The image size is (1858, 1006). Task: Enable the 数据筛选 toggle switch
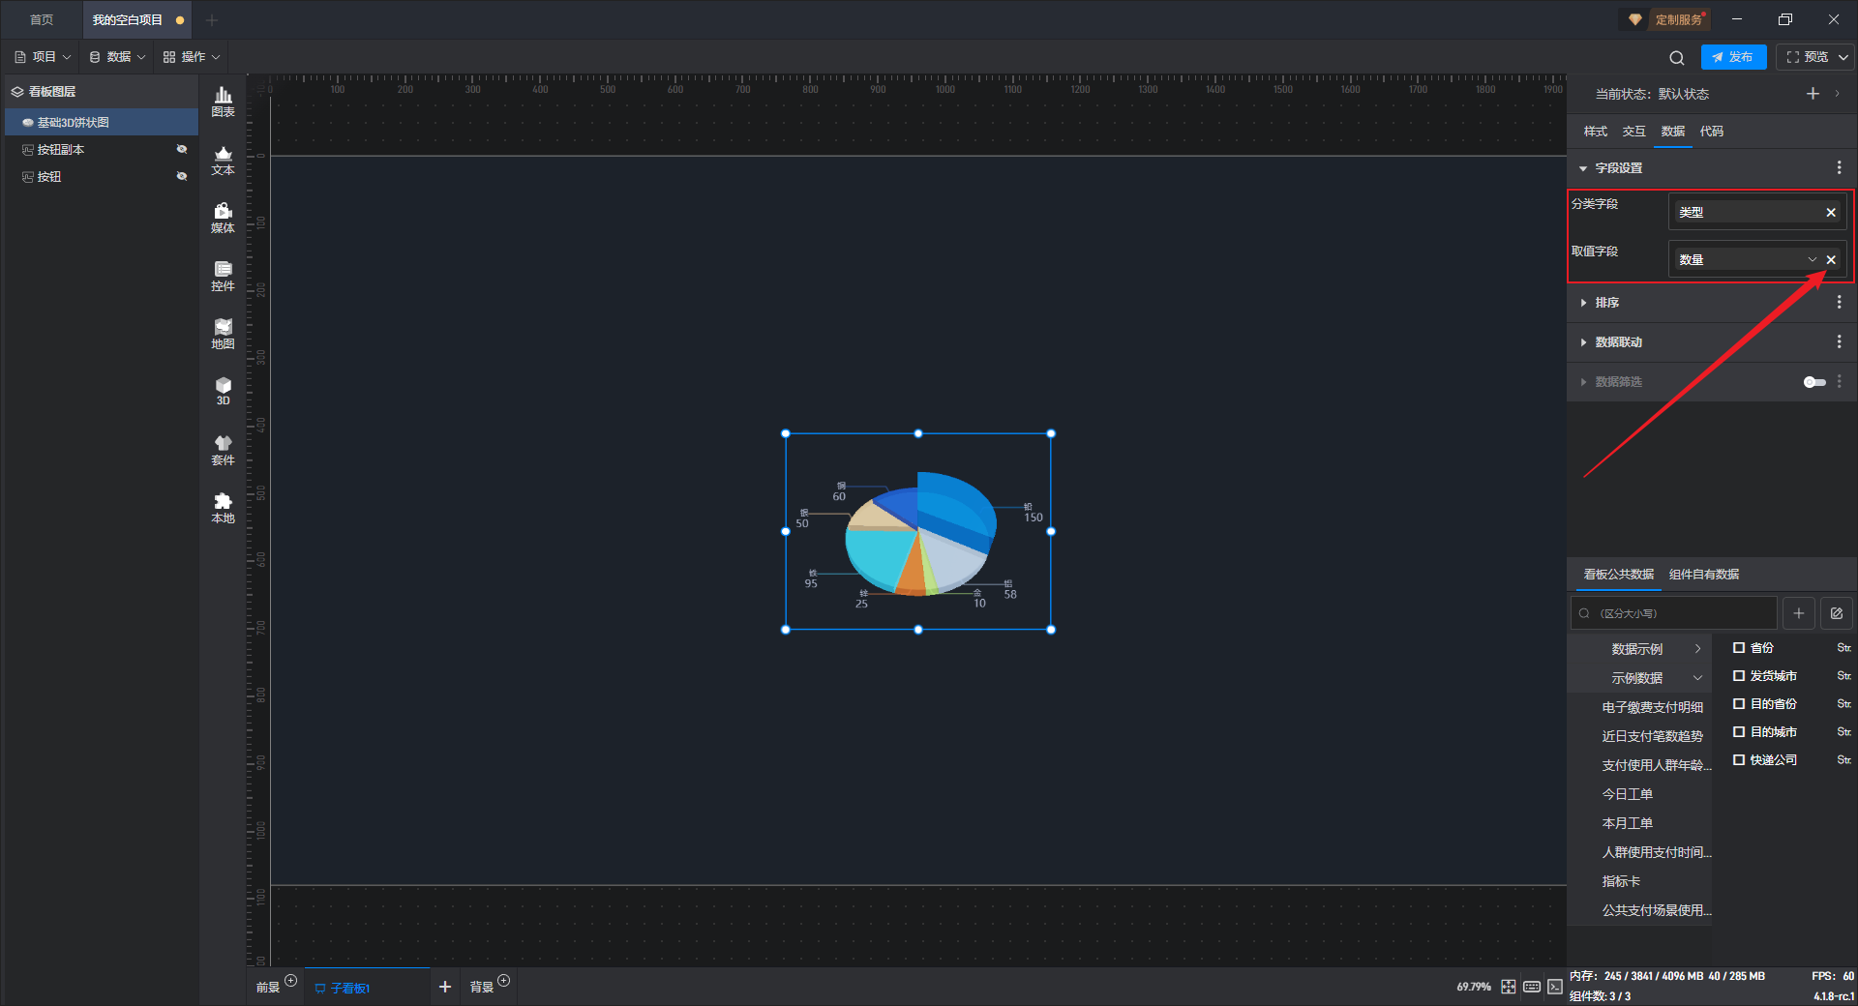tap(1814, 382)
